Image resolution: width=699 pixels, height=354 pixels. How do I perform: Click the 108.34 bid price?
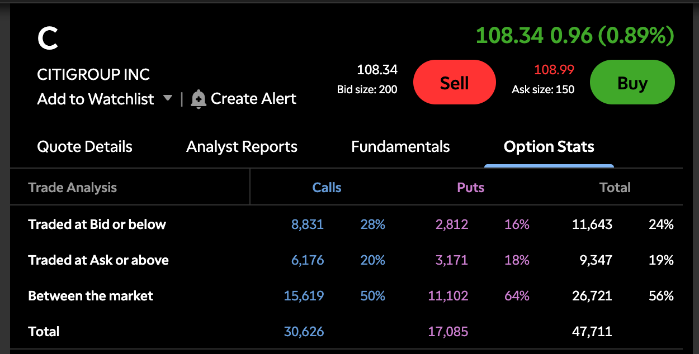[x=377, y=70]
